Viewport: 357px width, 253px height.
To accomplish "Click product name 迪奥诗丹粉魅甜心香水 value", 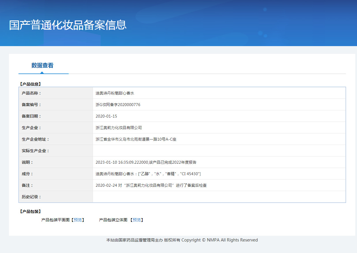I will (115, 93).
